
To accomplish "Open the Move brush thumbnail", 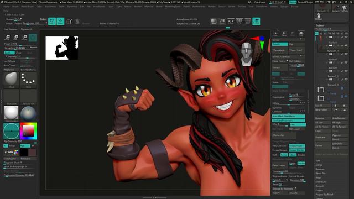I will point(11,80).
